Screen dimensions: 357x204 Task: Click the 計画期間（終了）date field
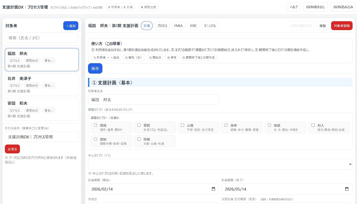[x=287, y=189]
